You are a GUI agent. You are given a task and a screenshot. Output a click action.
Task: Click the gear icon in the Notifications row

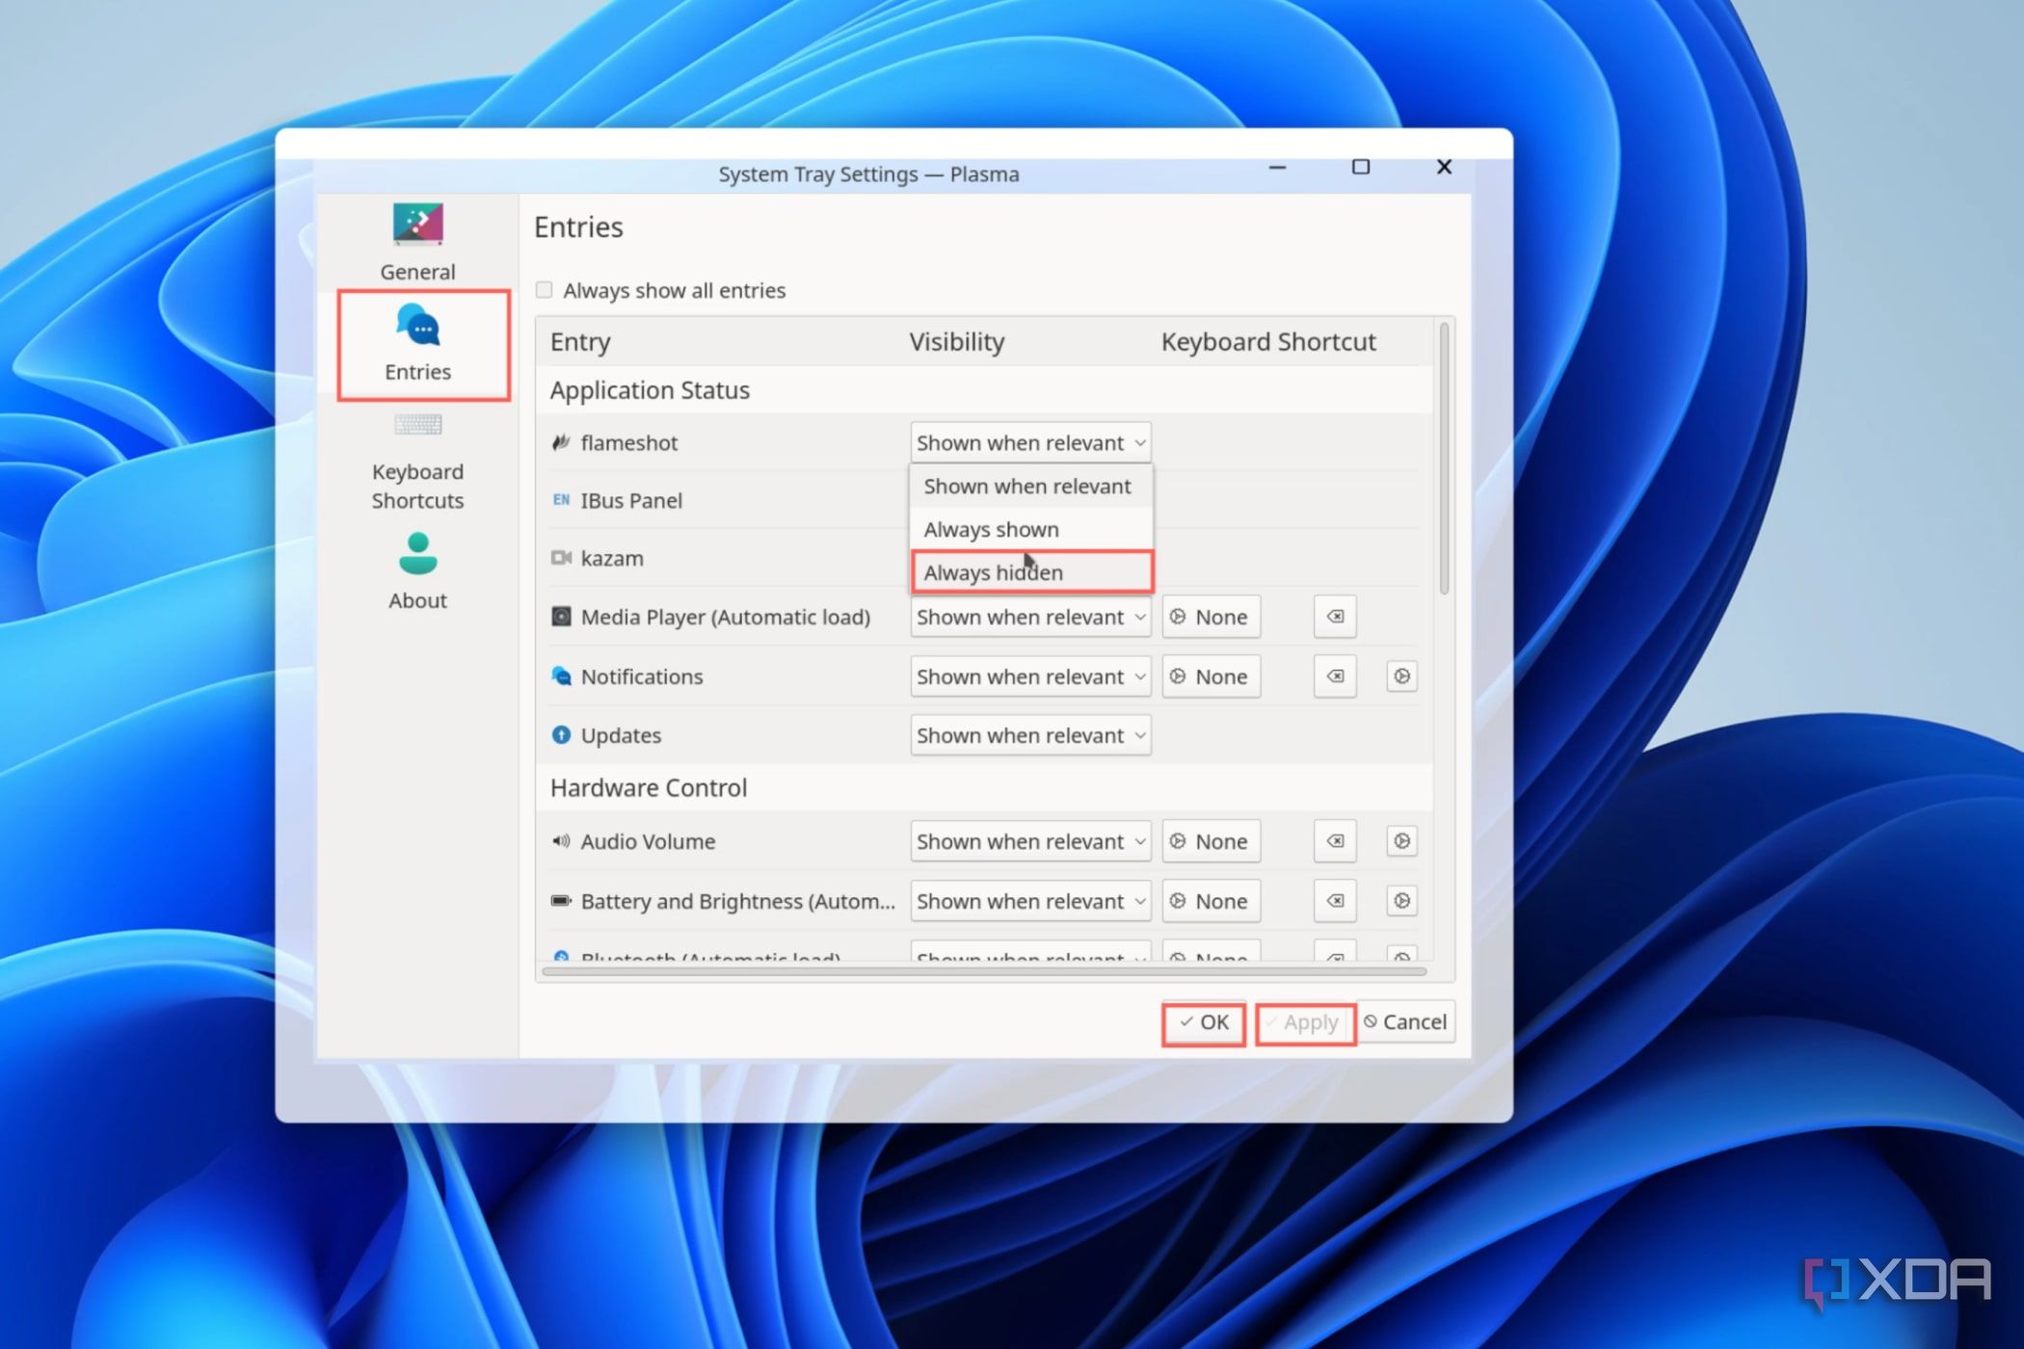(x=1400, y=676)
